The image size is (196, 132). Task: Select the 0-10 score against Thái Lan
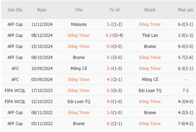(x=110, y=36)
